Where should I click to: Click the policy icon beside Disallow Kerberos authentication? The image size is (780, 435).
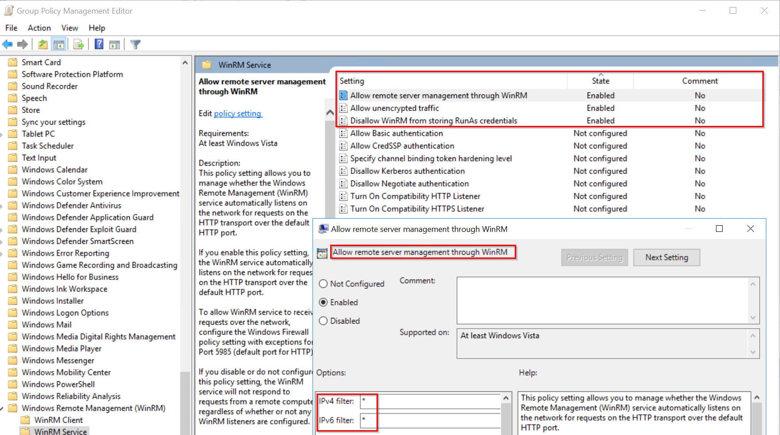click(x=343, y=171)
